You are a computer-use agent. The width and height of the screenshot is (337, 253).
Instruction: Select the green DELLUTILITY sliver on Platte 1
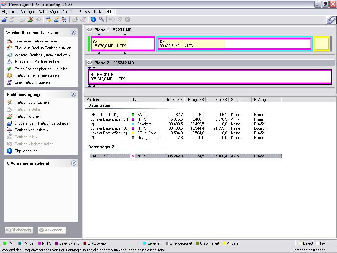89,44
